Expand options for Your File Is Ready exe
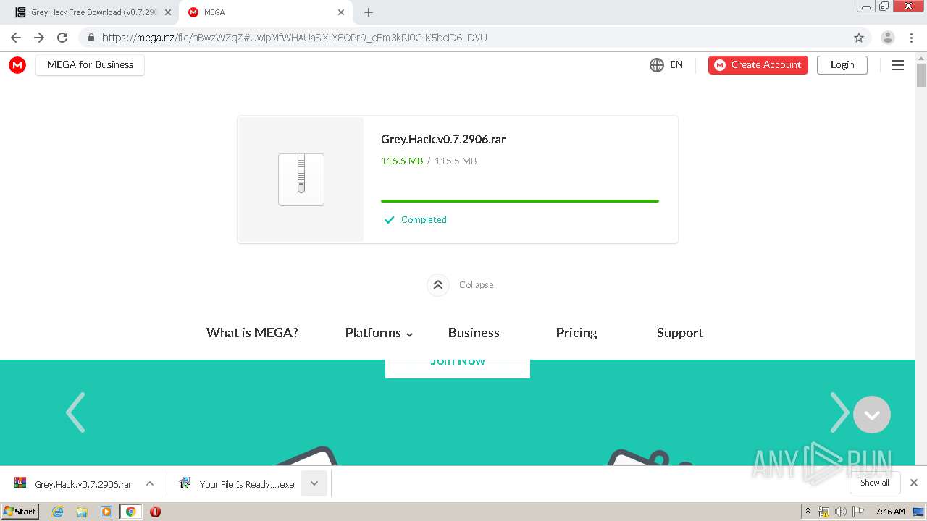This screenshot has height=521, width=927. [314, 483]
